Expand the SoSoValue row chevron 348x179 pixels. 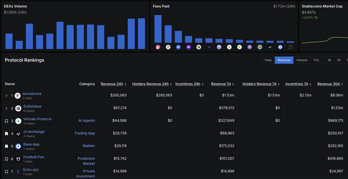7,108
